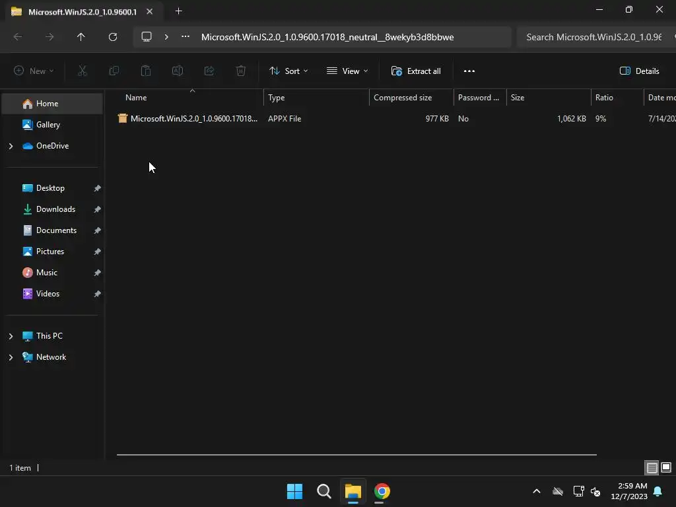Click the Cut scissors icon
This screenshot has height=507, width=676.
(83, 71)
